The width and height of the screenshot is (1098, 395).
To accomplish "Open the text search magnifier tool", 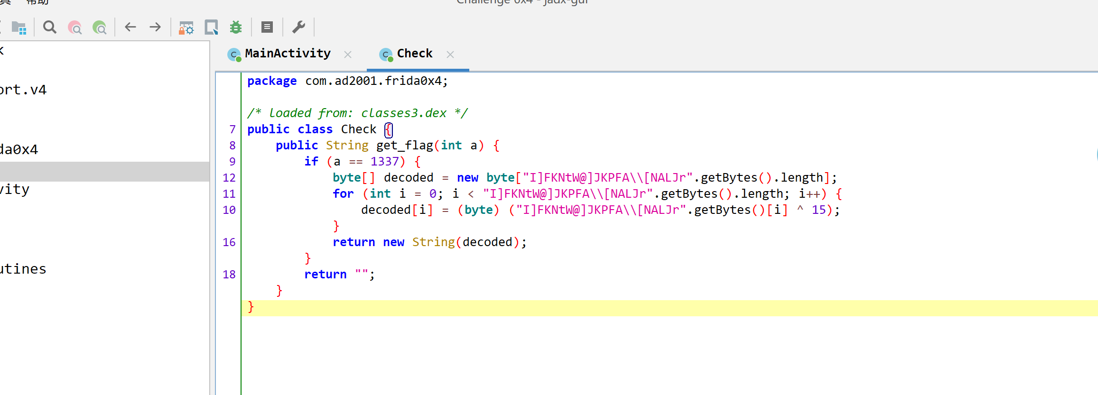I will point(49,28).
